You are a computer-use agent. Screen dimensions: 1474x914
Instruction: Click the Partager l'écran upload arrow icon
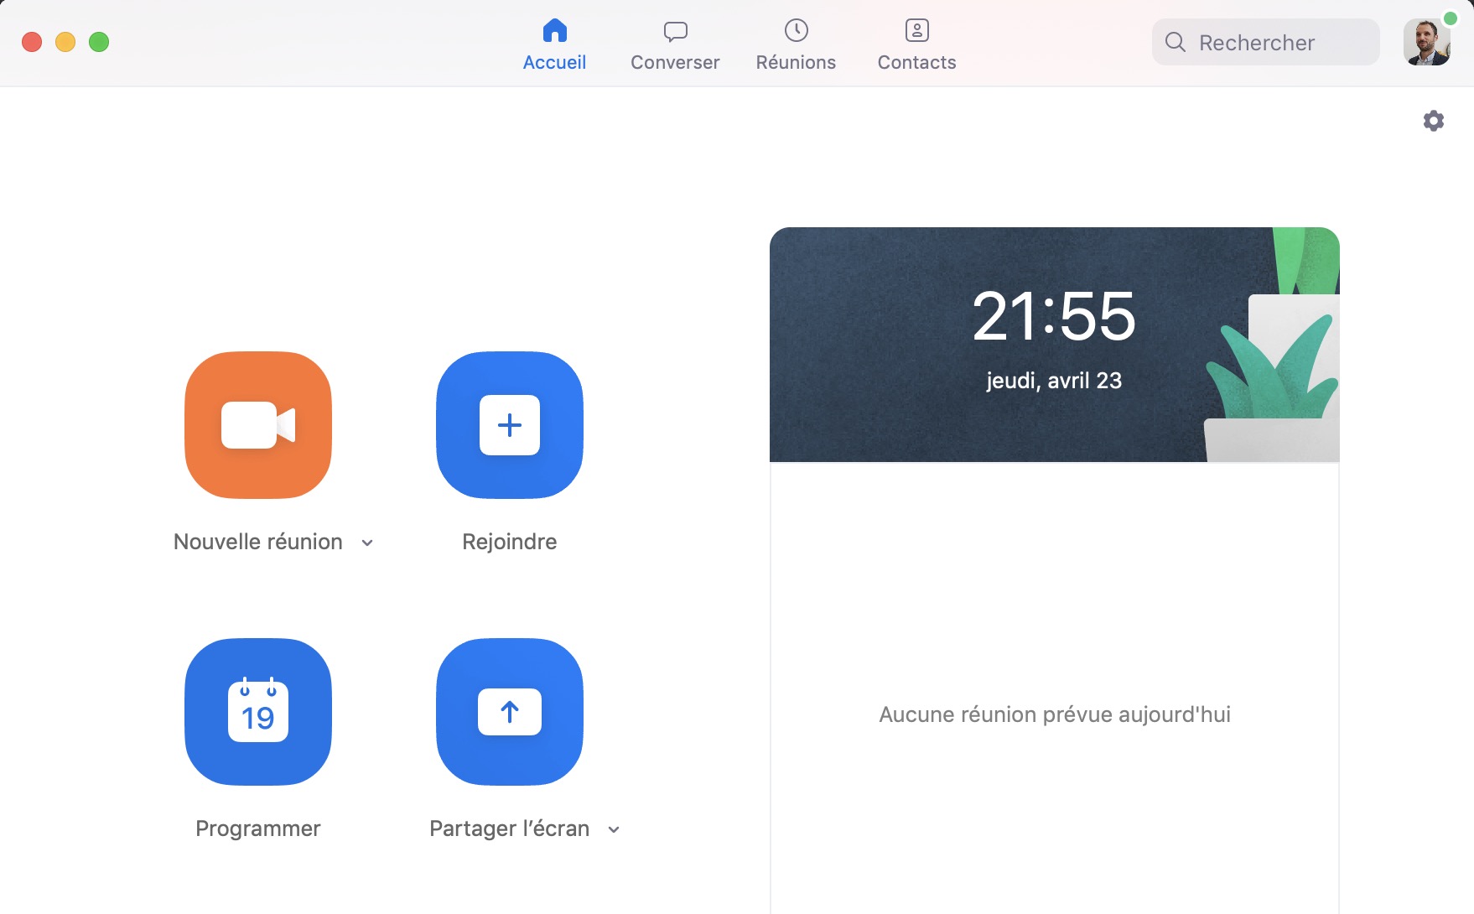(x=510, y=712)
